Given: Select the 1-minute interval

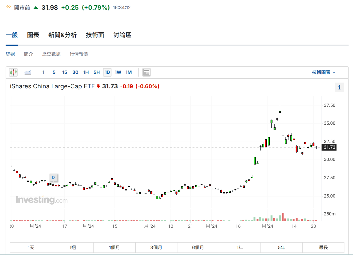Looking at the screenshot, I should click(x=43, y=72).
